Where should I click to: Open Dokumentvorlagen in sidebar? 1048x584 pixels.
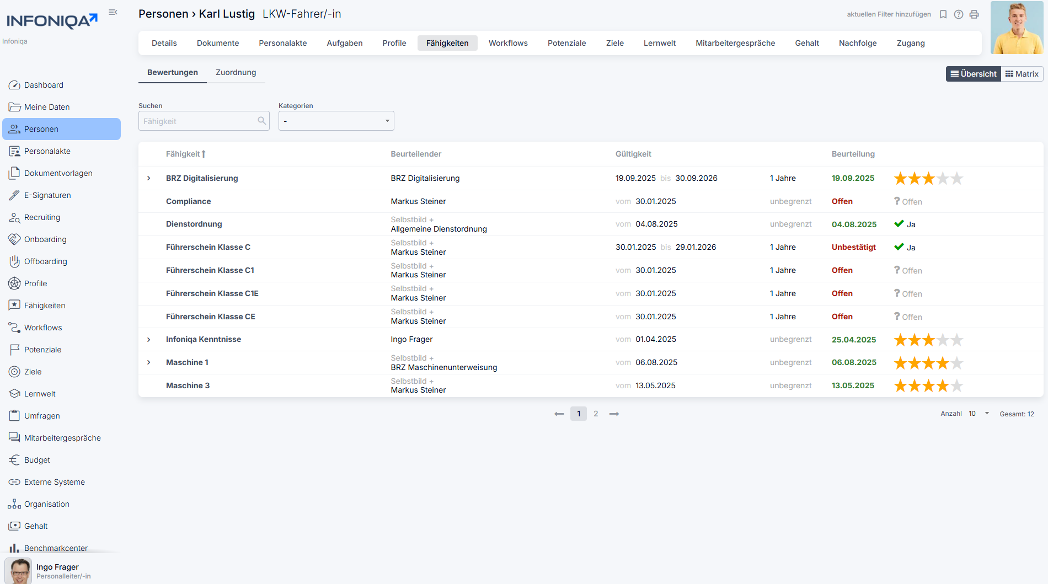tap(62, 173)
